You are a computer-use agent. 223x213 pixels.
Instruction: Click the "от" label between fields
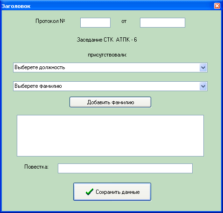point(124,21)
